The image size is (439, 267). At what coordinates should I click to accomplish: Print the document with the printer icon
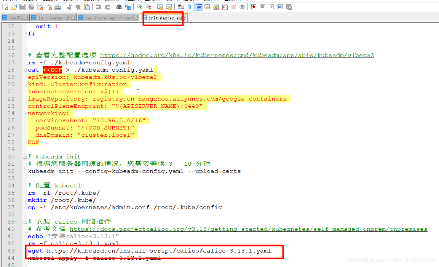coord(57,7)
